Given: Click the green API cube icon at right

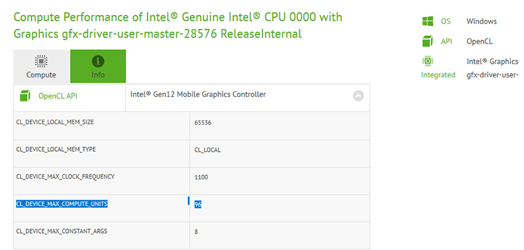Looking at the screenshot, I should [428, 42].
